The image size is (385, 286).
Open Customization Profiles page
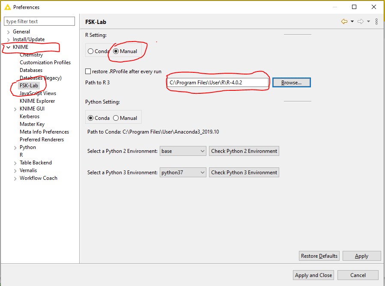click(x=45, y=63)
